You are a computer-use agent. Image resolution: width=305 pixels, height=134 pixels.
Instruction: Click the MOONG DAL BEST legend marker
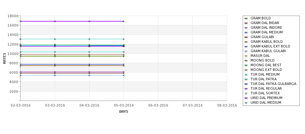click(x=246, y=65)
